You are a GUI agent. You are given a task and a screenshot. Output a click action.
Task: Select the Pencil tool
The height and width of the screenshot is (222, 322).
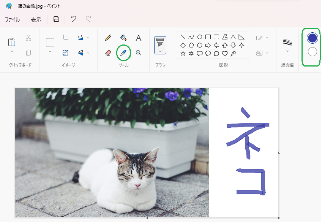pyautogui.click(x=108, y=38)
